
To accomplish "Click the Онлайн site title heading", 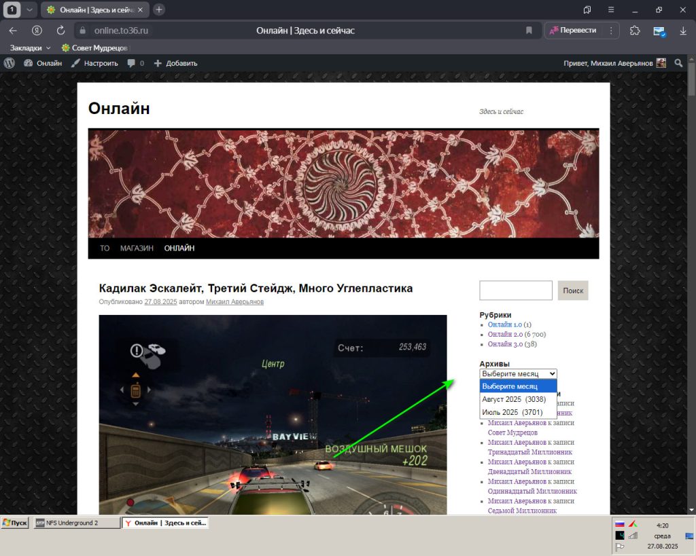I will click(x=119, y=108).
